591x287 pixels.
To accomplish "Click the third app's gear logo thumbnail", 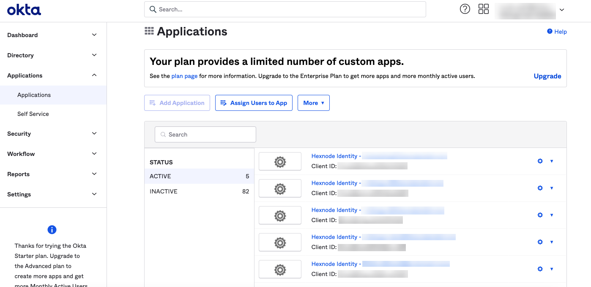I will 280,215.
